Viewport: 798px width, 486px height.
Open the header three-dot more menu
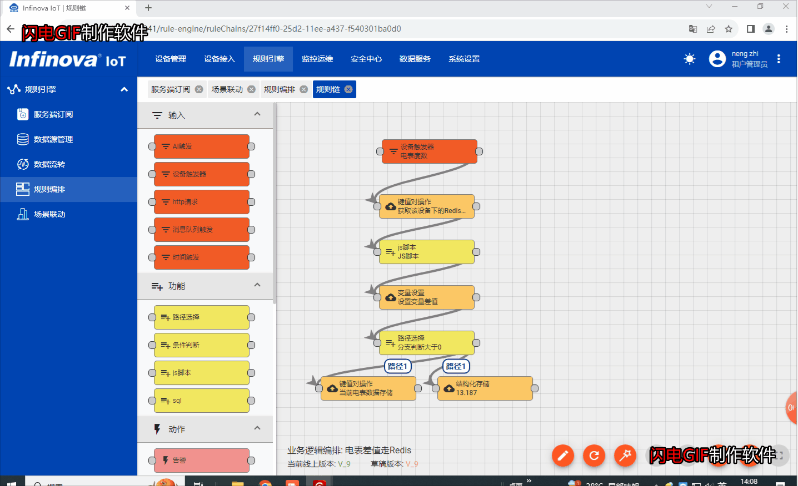click(x=779, y=59)
